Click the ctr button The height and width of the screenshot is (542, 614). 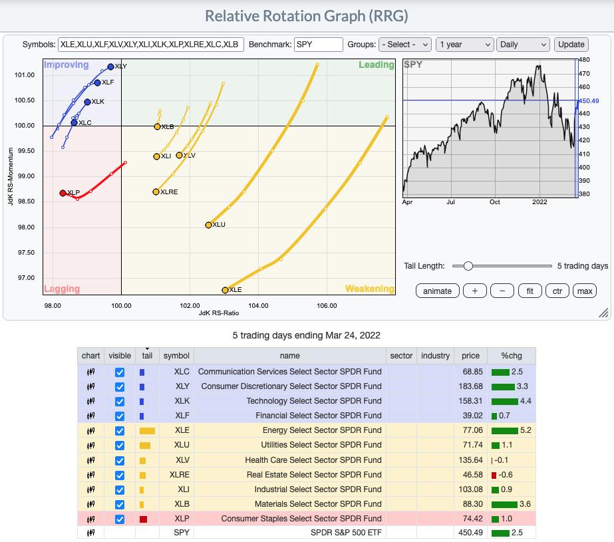(557, 291)
